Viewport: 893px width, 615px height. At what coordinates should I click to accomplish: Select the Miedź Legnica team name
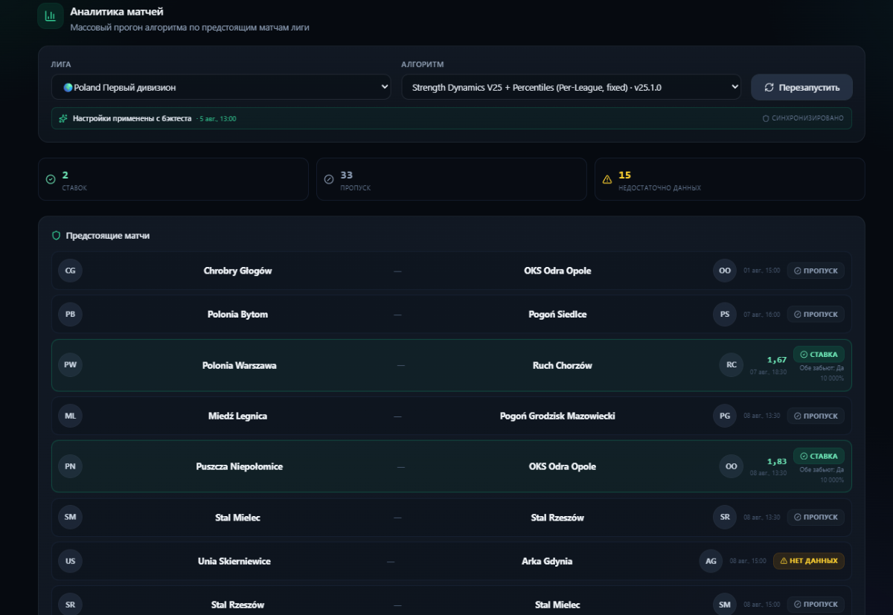click(x=237, y=416)
